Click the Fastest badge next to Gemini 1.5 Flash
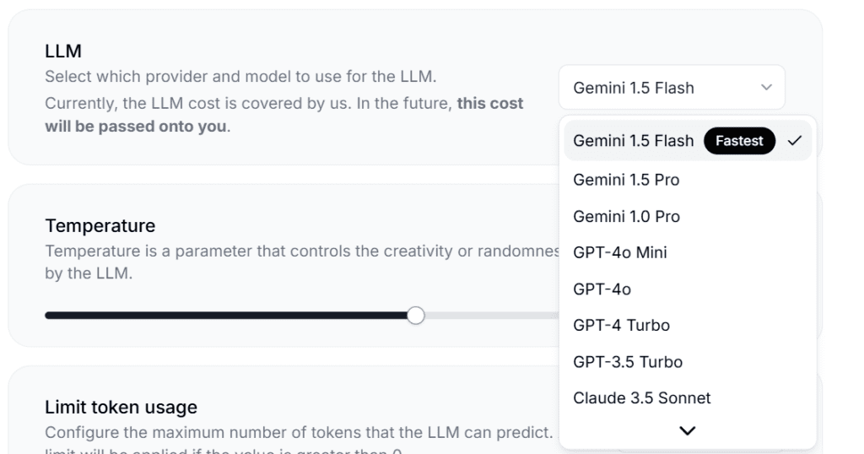This screenshot has height=454, width=864. click(x=739, y=141)
